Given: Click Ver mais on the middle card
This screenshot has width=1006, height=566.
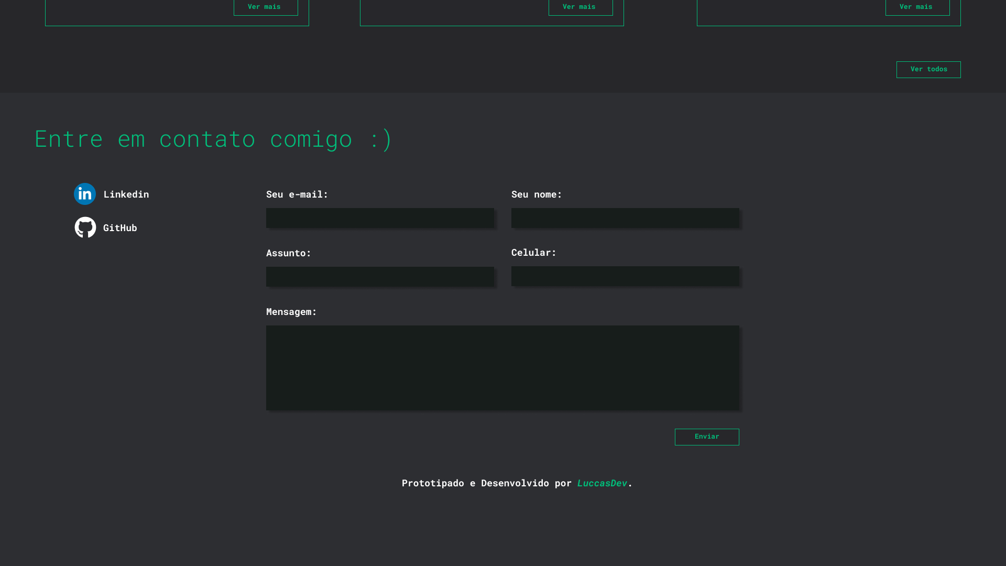Looking at the screenshot, I should pyautogui.click(x=581, y=7).
